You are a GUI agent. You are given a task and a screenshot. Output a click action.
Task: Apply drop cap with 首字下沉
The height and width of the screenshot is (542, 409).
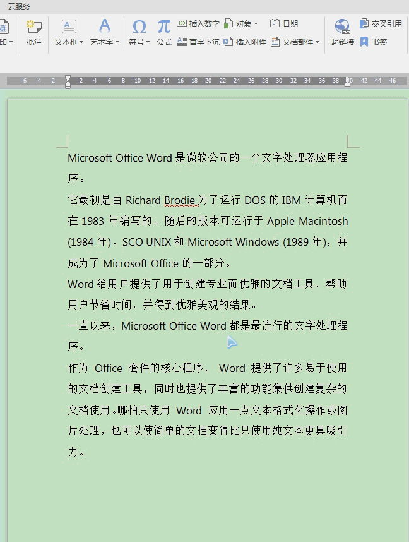tap(198, 42)
